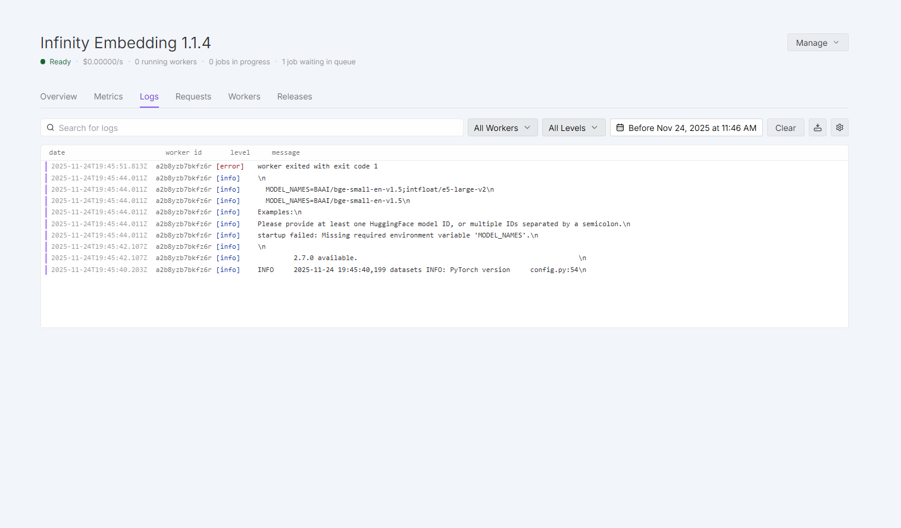Click the 'level' column header
901x528 pixels.
point(240,152)
